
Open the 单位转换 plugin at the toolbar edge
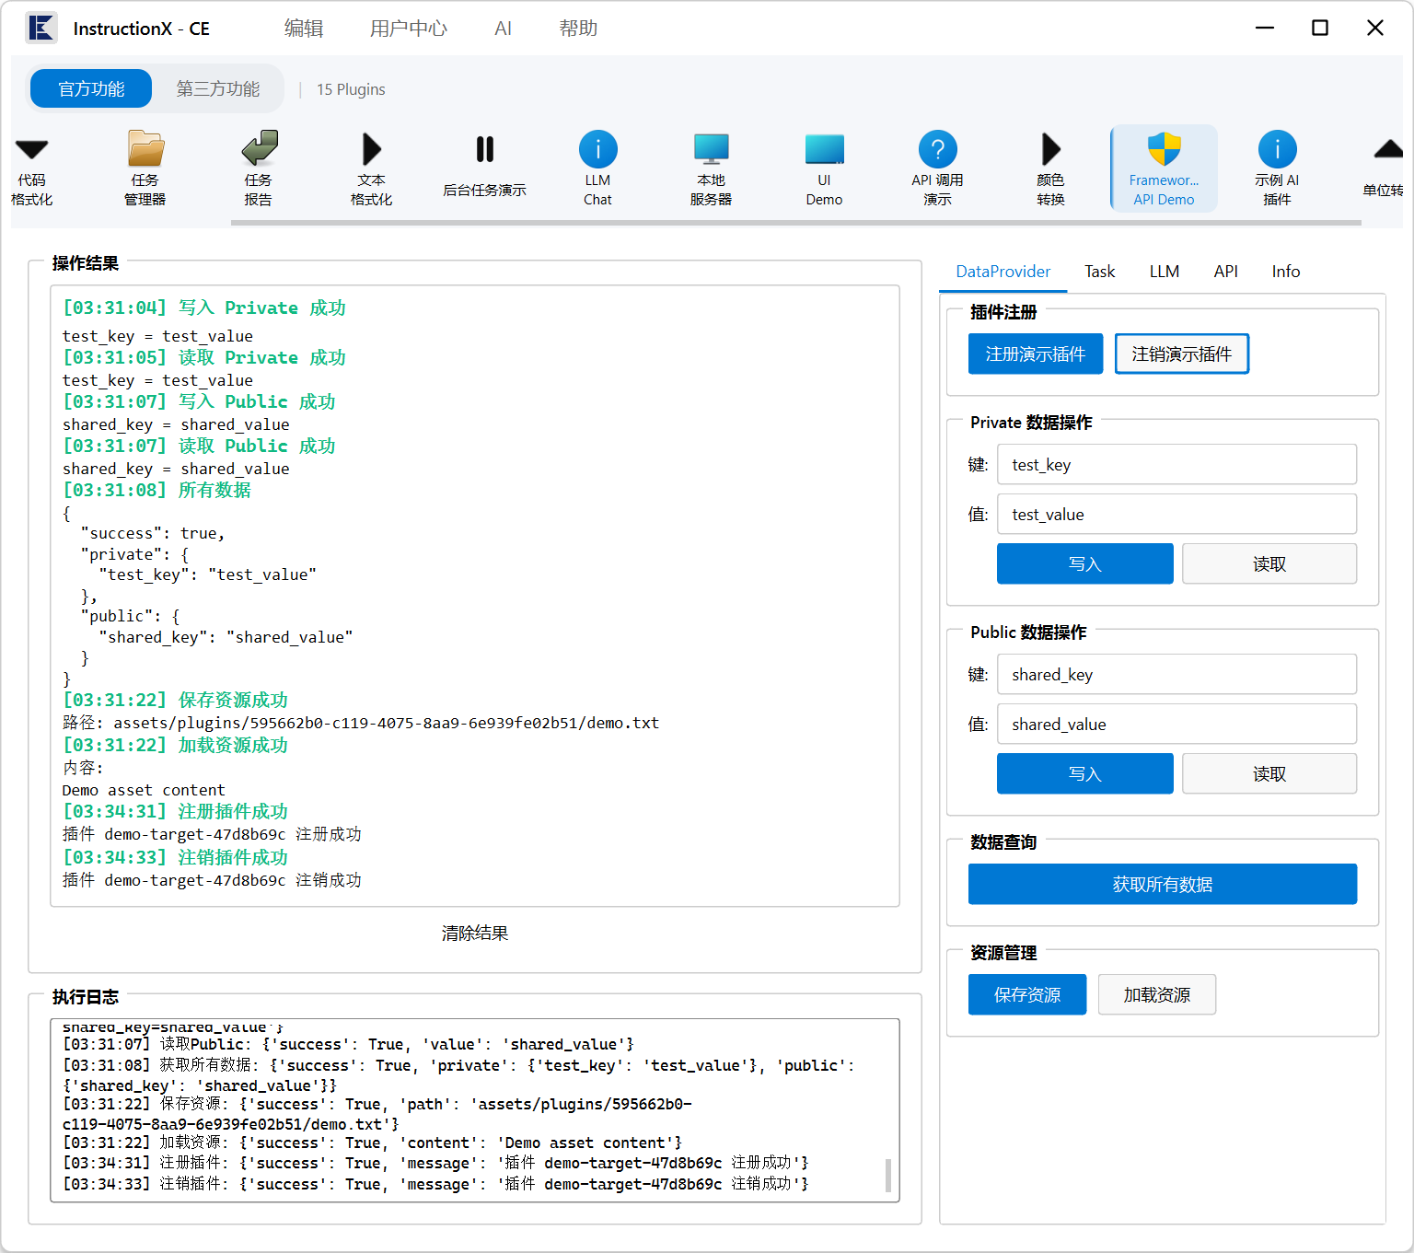pyautogui.click(x=1383, y=169)
